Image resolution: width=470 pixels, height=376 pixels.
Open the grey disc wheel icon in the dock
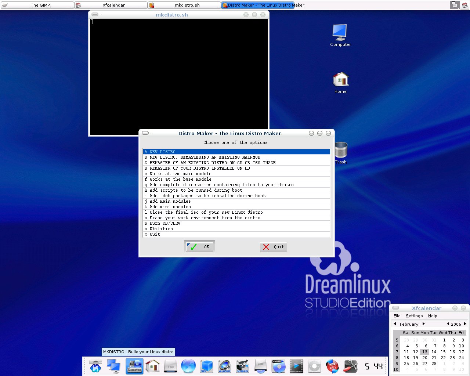tap(314, 366)
